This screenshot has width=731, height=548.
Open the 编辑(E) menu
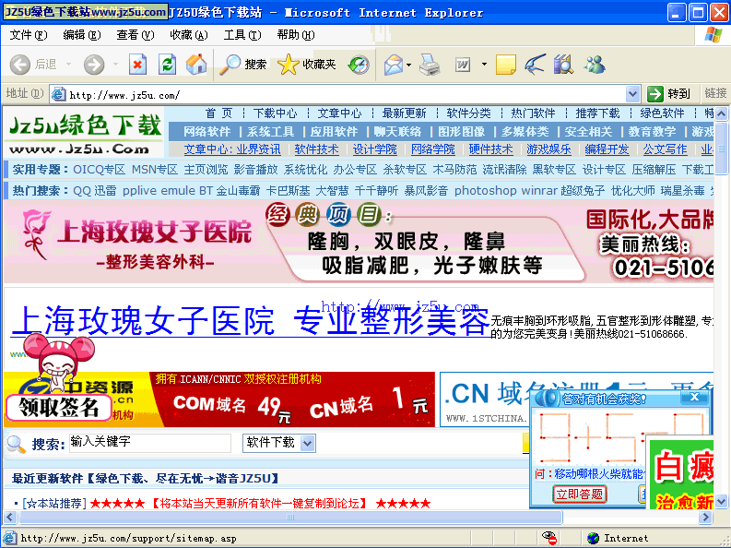click(x=82, y=35)
